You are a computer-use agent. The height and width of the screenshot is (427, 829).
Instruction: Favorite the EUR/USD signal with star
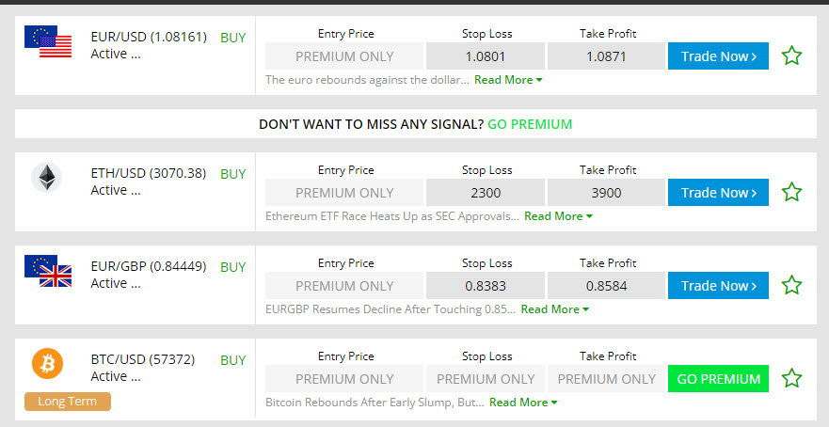coord(791,55)
